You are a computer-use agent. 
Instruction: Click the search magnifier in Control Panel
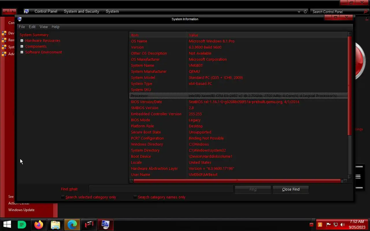point(366,12)
